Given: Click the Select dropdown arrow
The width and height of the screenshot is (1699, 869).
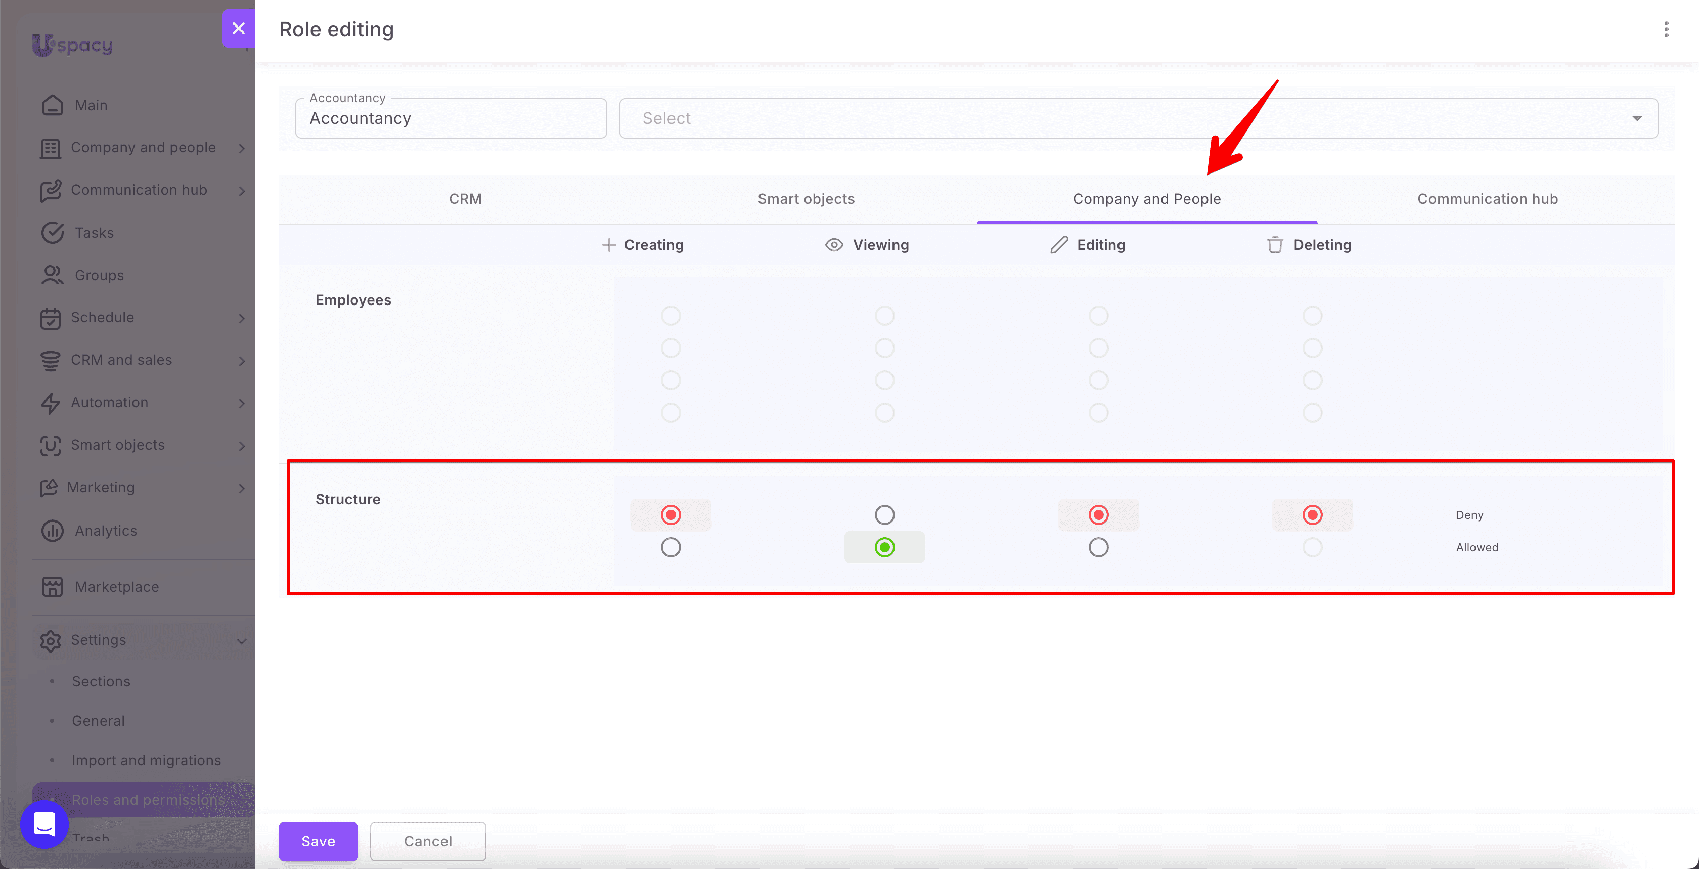Looking at the screenshot, I should [1636, 119].
